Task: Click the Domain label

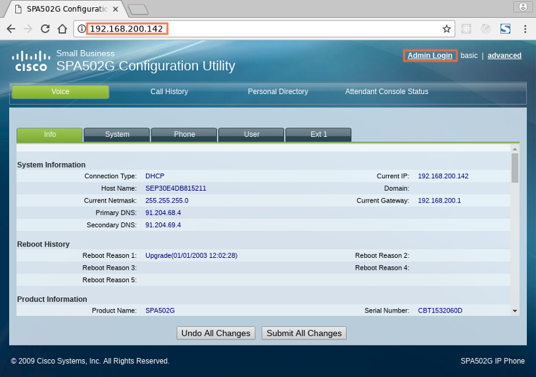Action: point(397,188)
